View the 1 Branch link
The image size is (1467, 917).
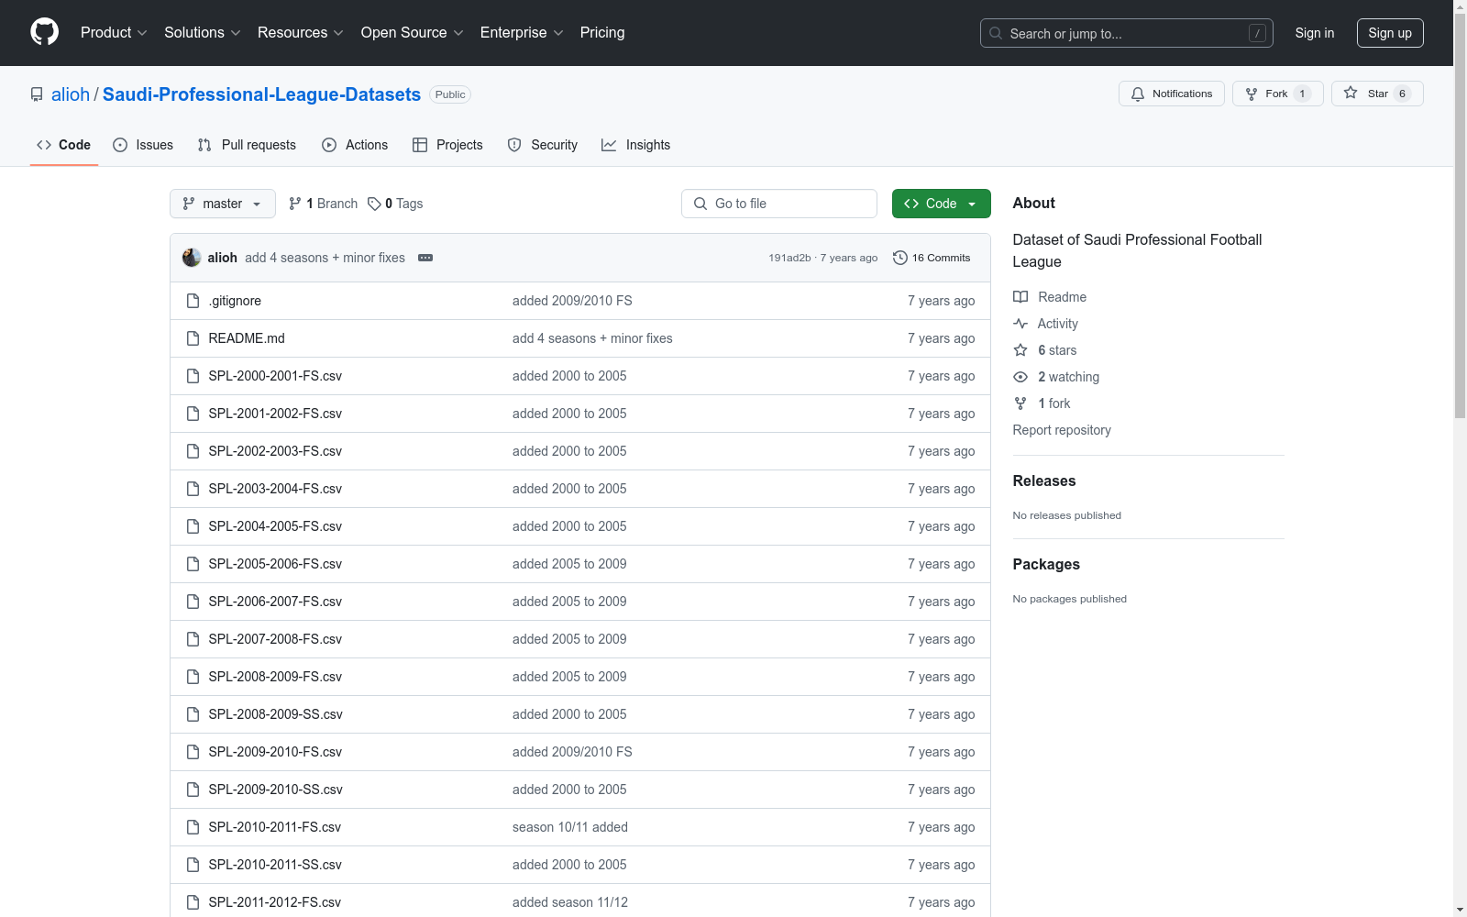(323, 204)
